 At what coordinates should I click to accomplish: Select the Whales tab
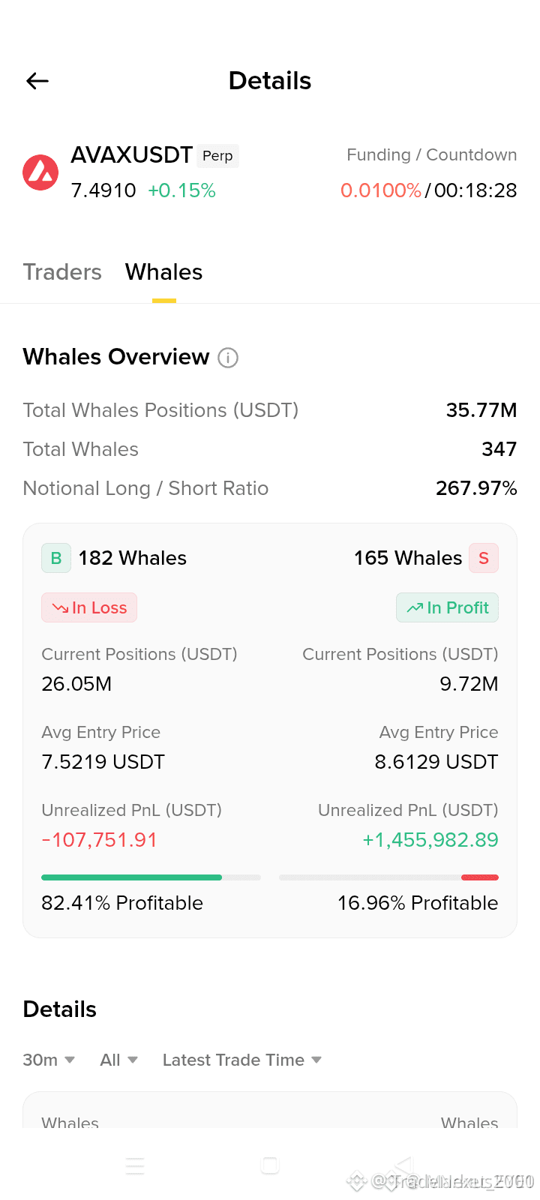click(x=164, y=271)
